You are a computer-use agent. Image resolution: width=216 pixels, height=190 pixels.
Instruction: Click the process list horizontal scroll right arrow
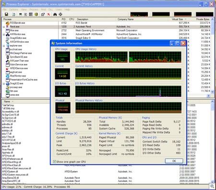pyautogui.click(x=208, y=96)
